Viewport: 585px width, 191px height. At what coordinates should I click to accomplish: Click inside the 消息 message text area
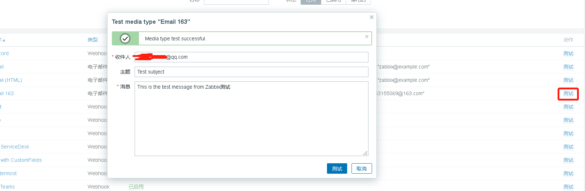coord(251,119)
